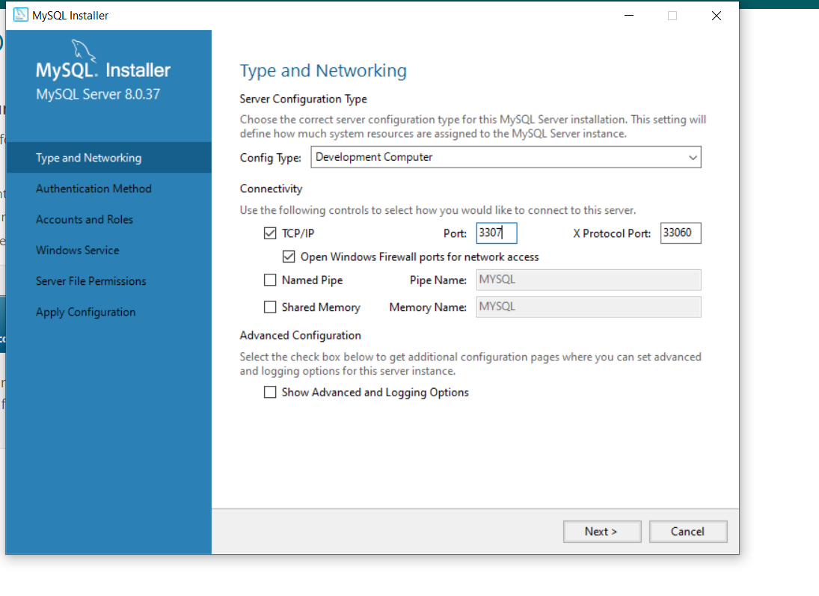Go to Authentication Method step

click(93, 188)
